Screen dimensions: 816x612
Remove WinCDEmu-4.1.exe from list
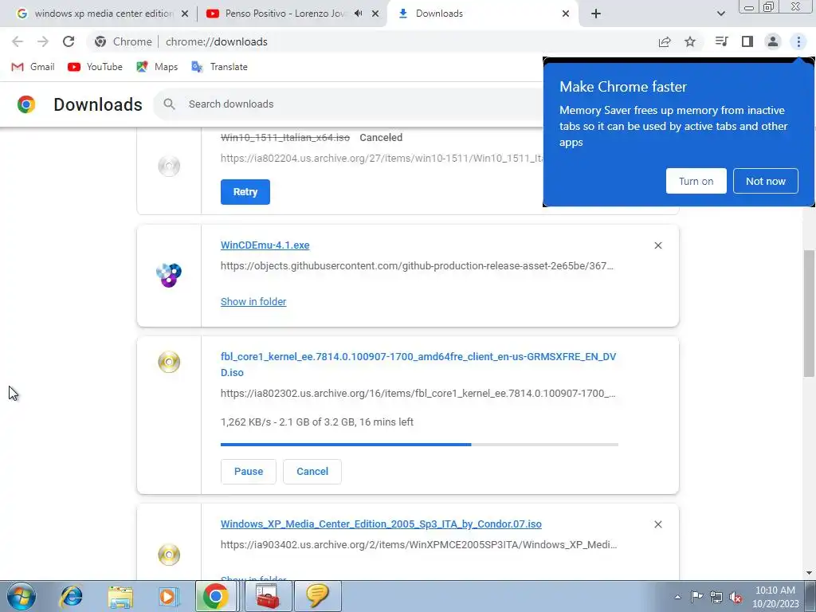click(x=657, y=245)
